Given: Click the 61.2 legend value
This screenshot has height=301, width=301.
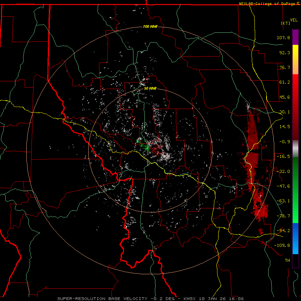Looking at the screenshot, I should (x=285, y=82).
